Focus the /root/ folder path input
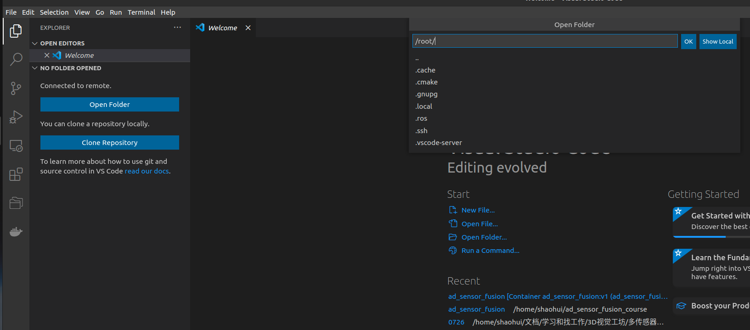This screenshot has height=330, width=750. (545, 41)
